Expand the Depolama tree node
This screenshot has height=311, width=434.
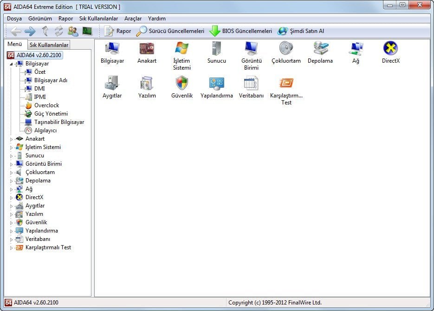(x=11, y=181)
